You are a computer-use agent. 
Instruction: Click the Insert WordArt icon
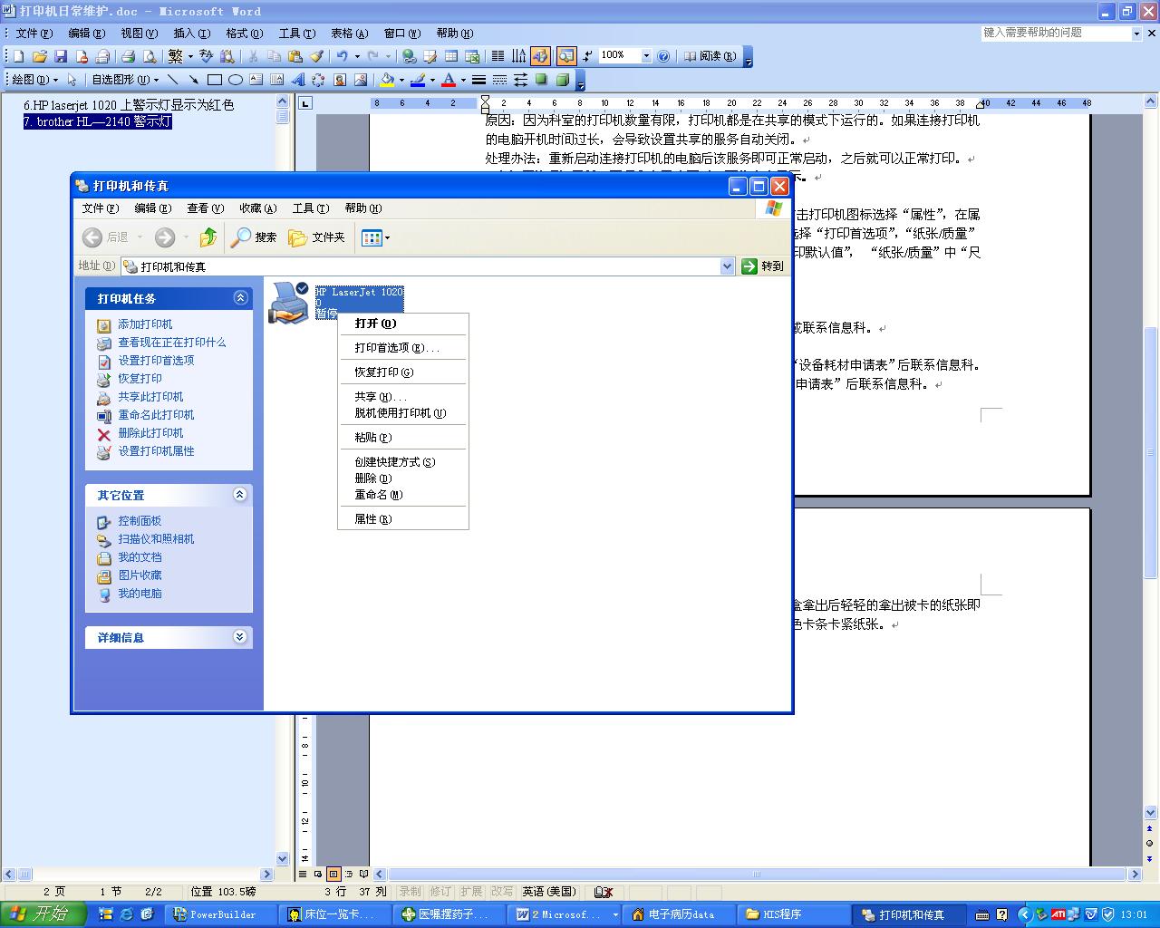coord(297,79)
